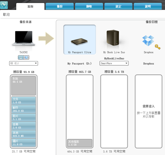Click the WD SmartWare logo icon
The height and width of the screenshot is (155, 165).
pyautogui.click(x=4, y=5)
